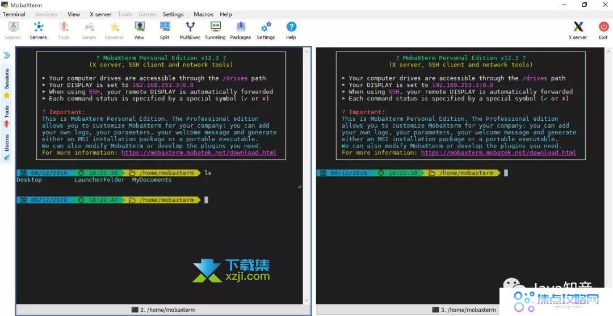
Task: Open the Tools menu in the menu bar
Action: [125, 14]
